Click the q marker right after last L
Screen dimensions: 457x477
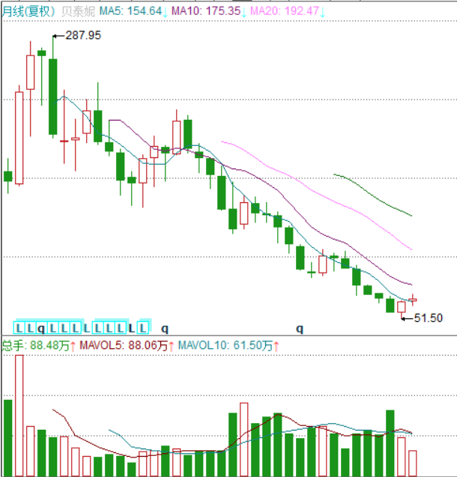(x=165, y=328)
